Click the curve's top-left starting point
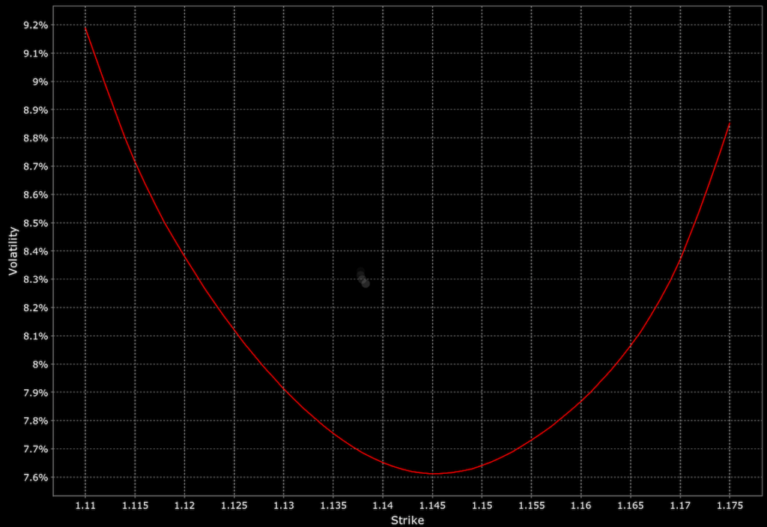767x527 pixels. tap(86, 28)
